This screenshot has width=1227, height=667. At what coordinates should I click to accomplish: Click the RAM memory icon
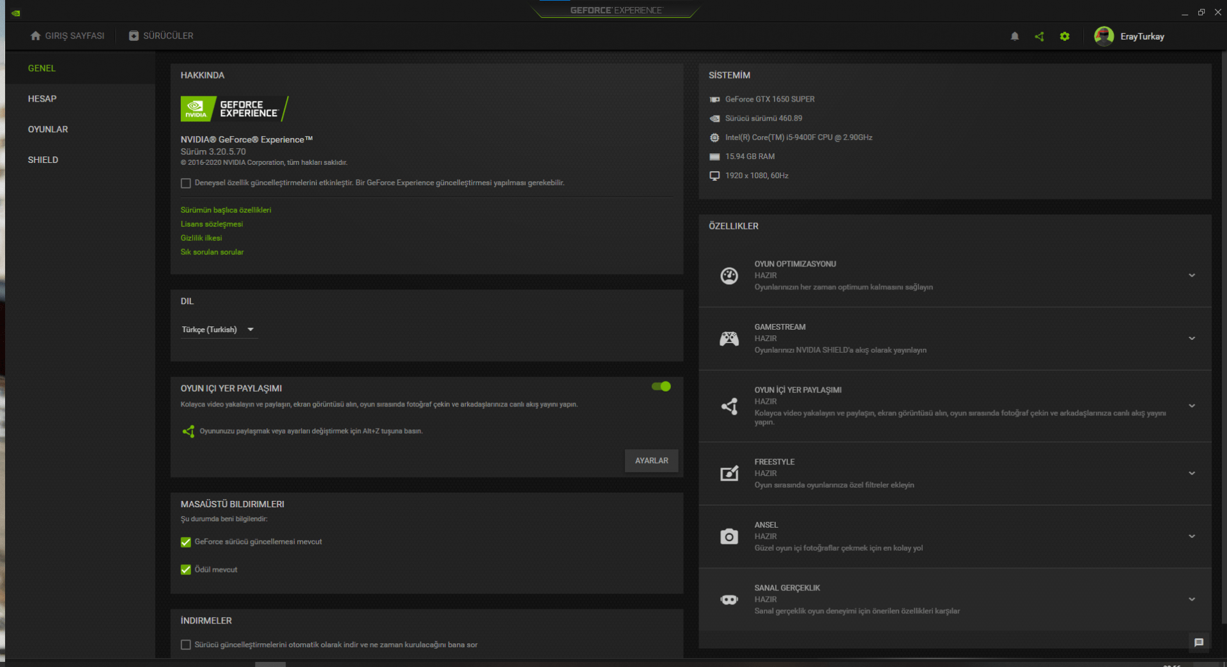[x=714, y=157]
